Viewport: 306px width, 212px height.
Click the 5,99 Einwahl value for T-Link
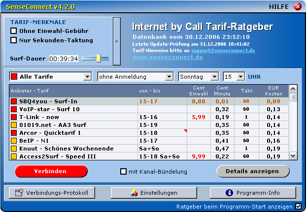pyautogui.click(x=199, y=117)
